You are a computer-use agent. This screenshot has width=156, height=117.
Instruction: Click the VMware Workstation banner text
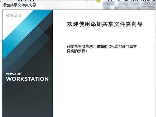click(28, 77)
